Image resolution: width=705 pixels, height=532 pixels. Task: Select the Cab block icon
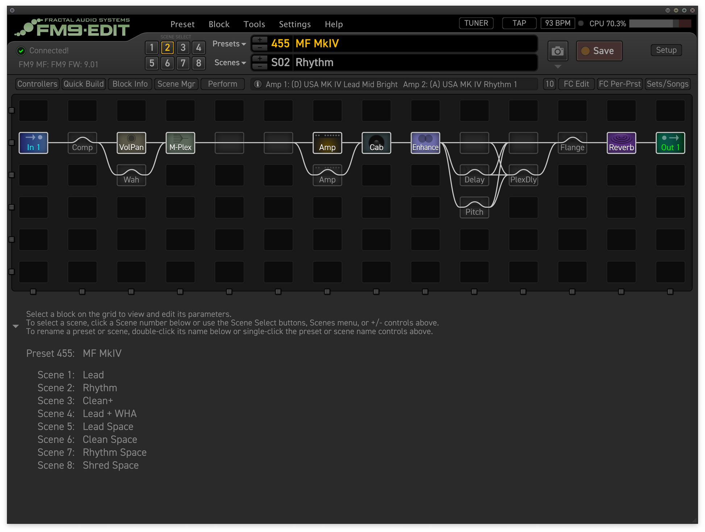pyautogui.click(x=376, y=143)
